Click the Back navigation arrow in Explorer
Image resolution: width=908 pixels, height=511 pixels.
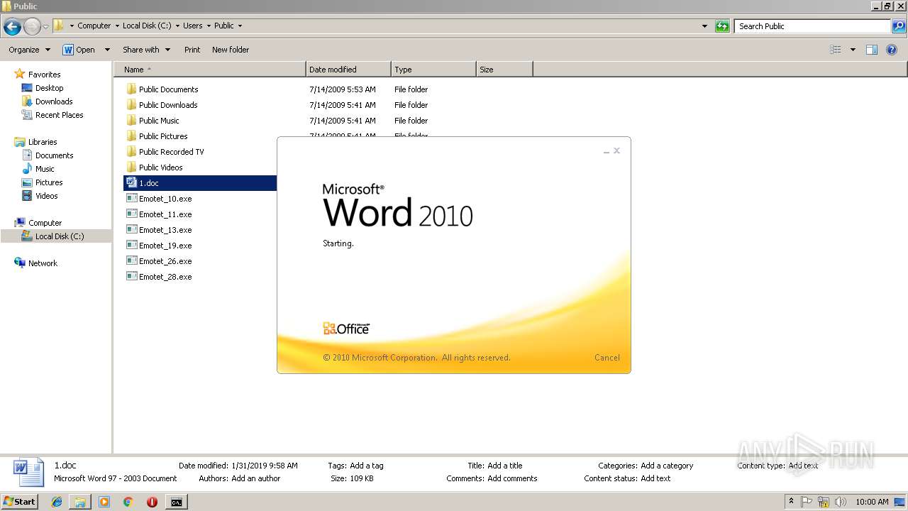12,26
